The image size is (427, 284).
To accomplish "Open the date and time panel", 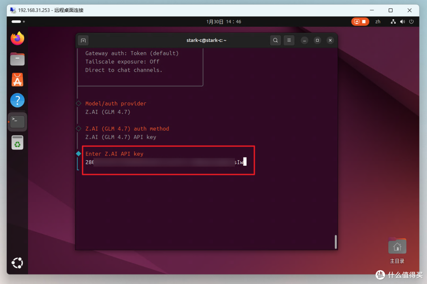I will 223,21.
